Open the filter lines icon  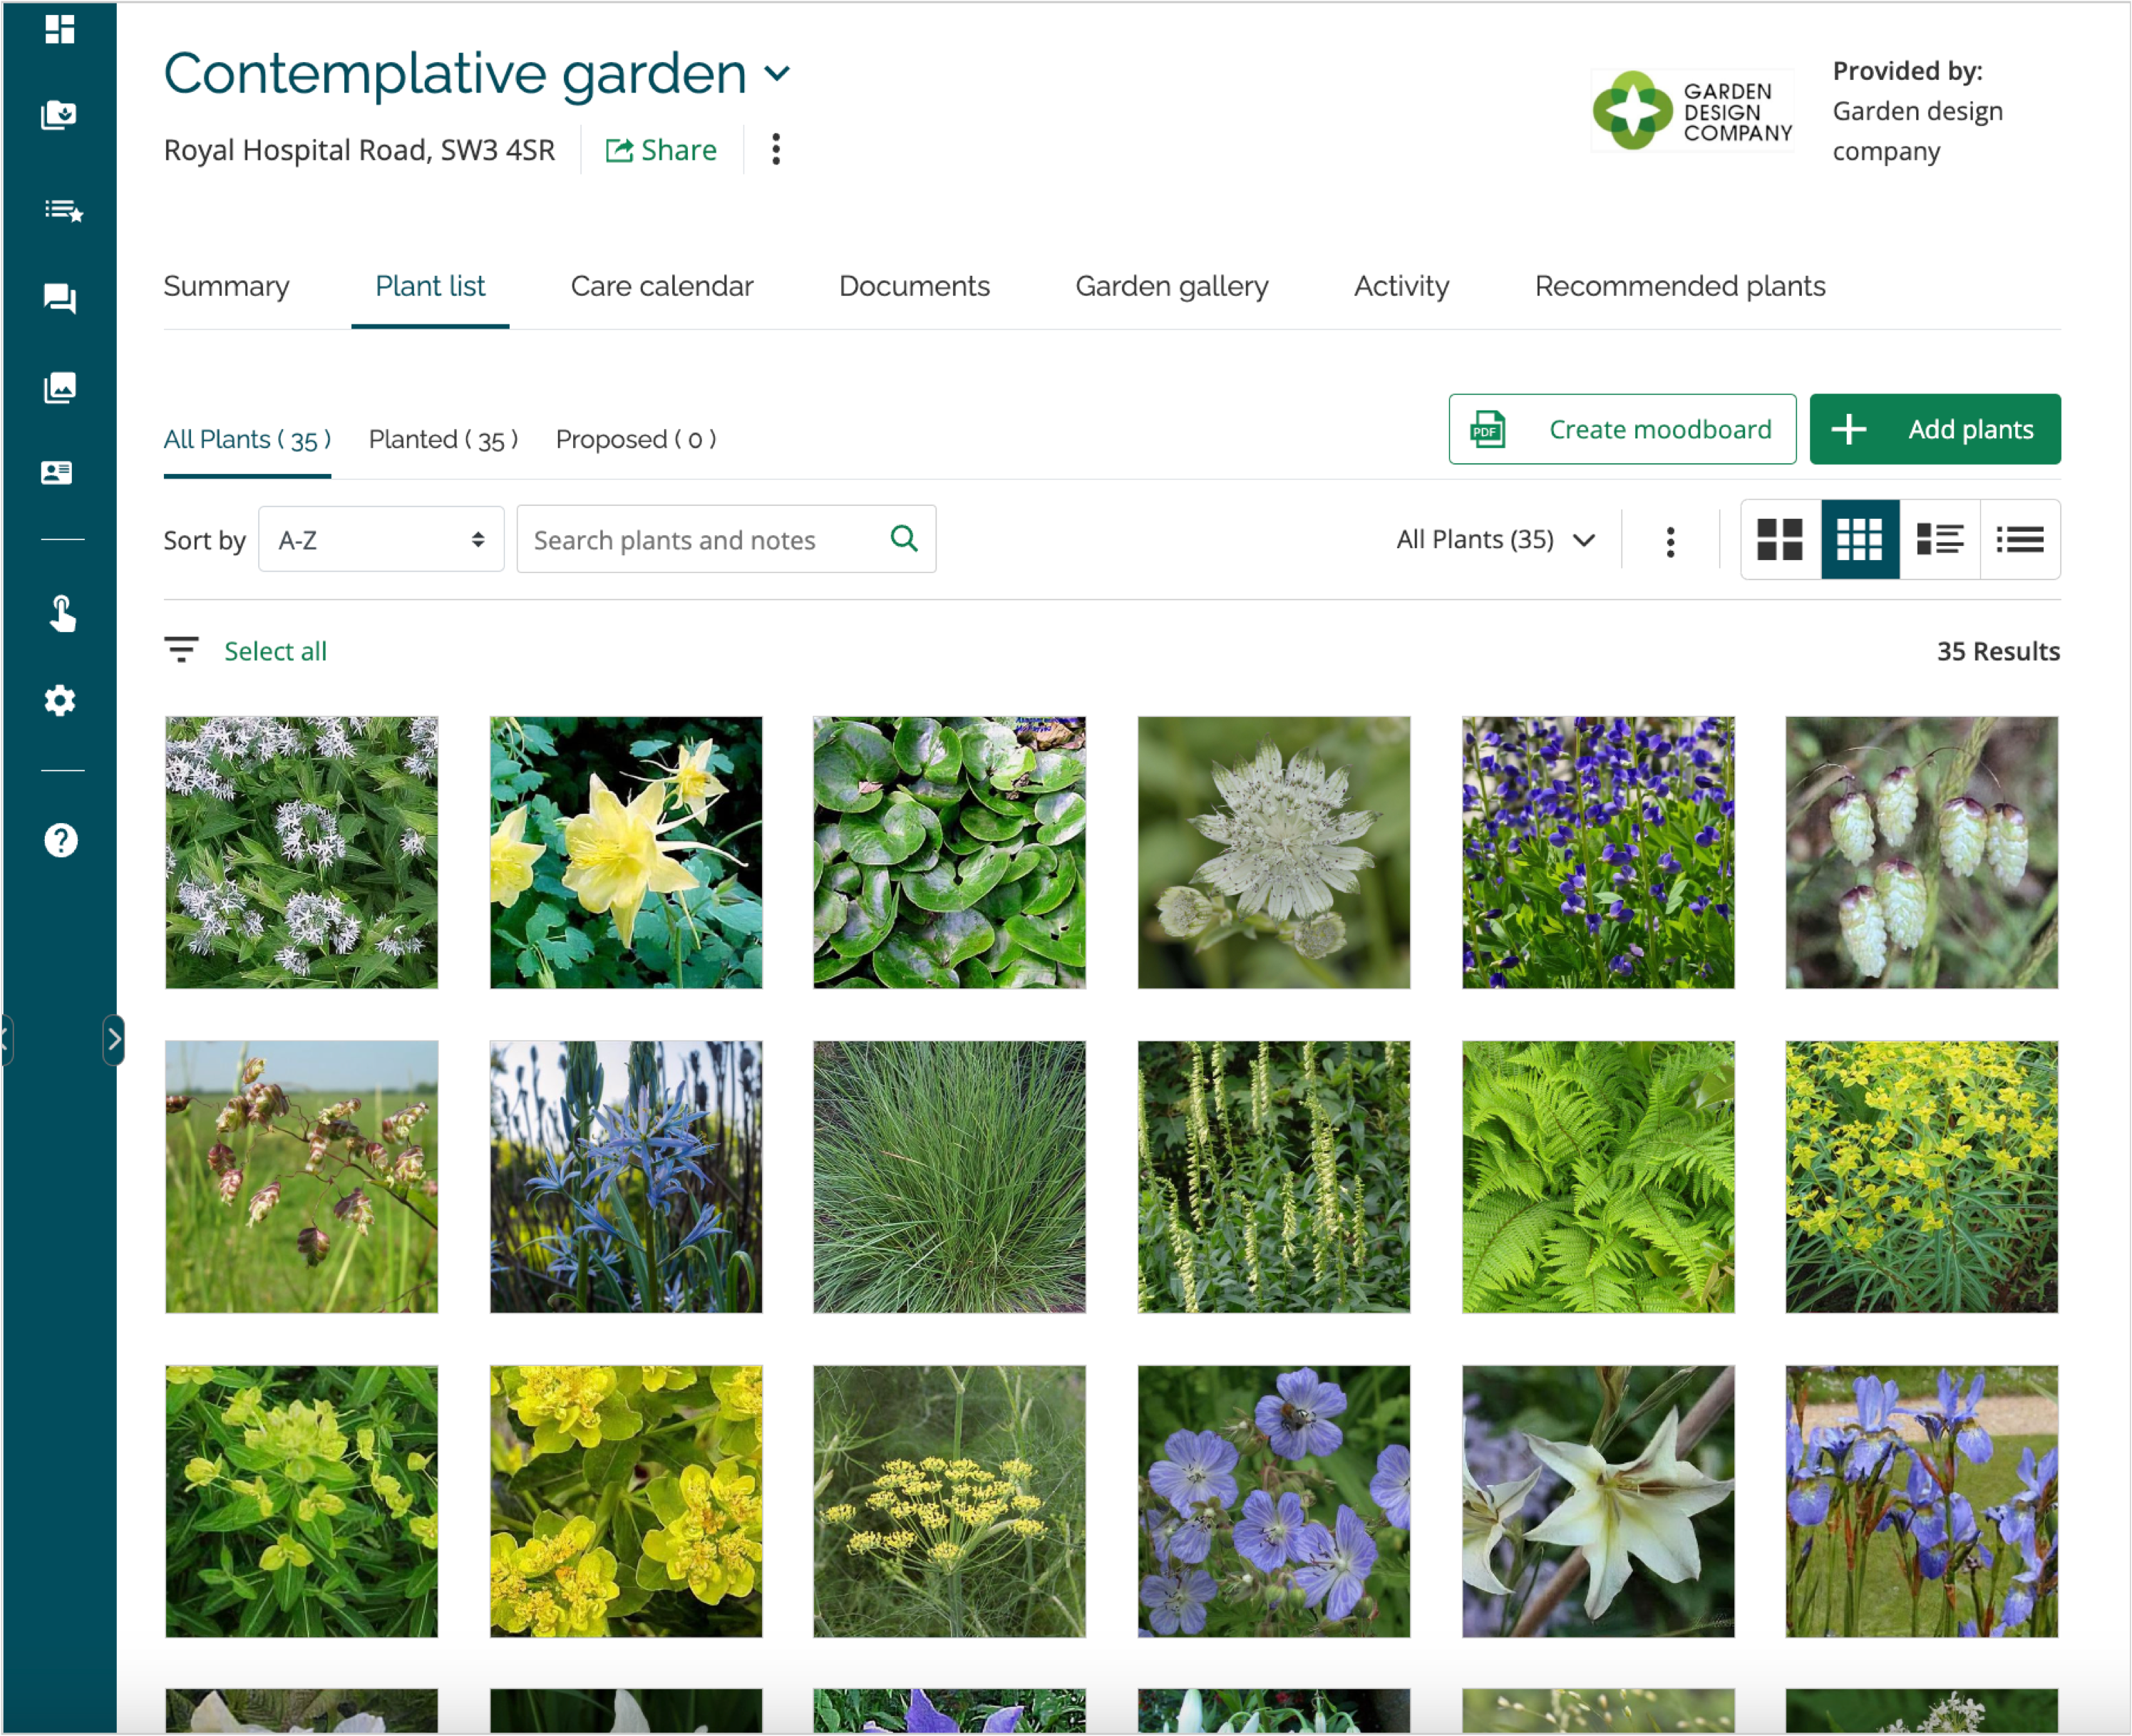(181, 650)
